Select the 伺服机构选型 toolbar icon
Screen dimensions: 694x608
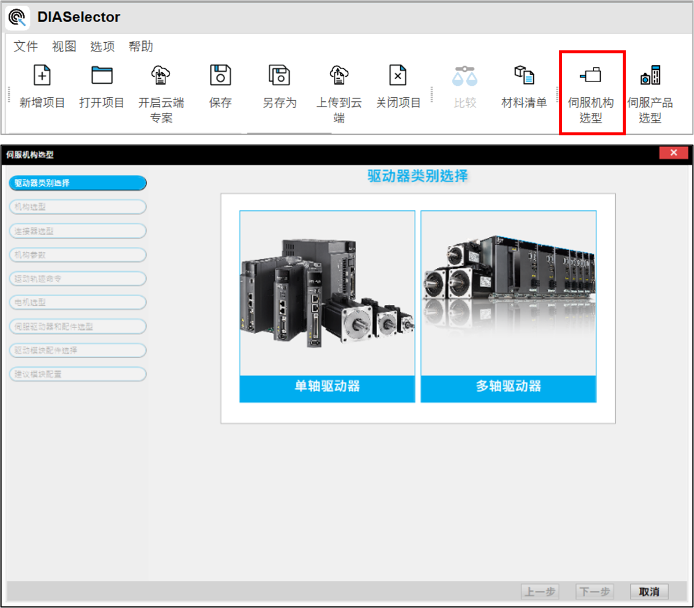point(591,76)
